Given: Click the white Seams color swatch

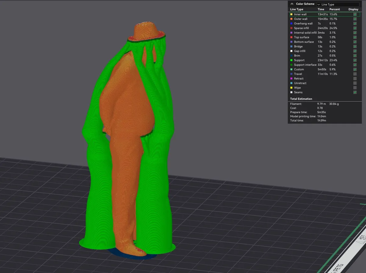Looking at the screenshot, I should pos(291,92).
